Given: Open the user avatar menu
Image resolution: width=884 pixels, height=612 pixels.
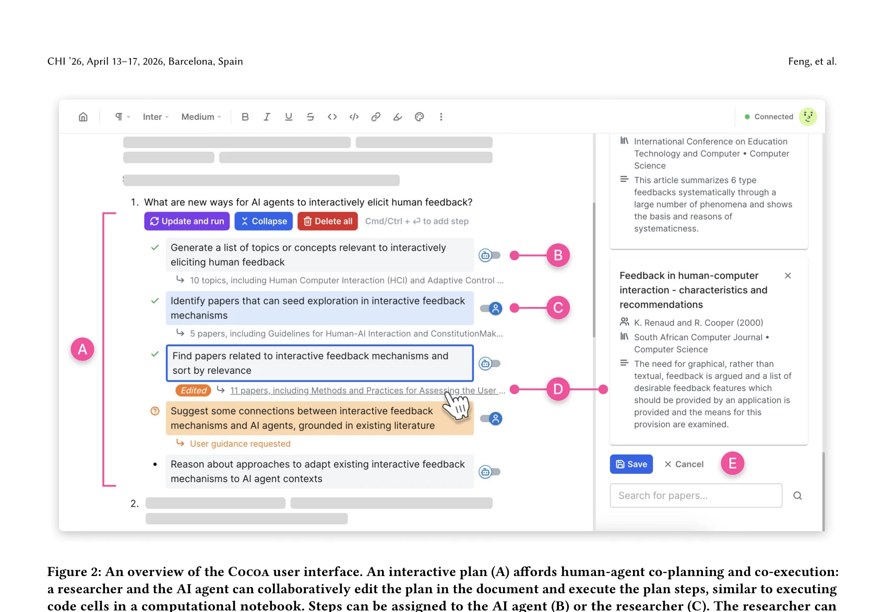Looking at the screenshot, I should point(808,117).
